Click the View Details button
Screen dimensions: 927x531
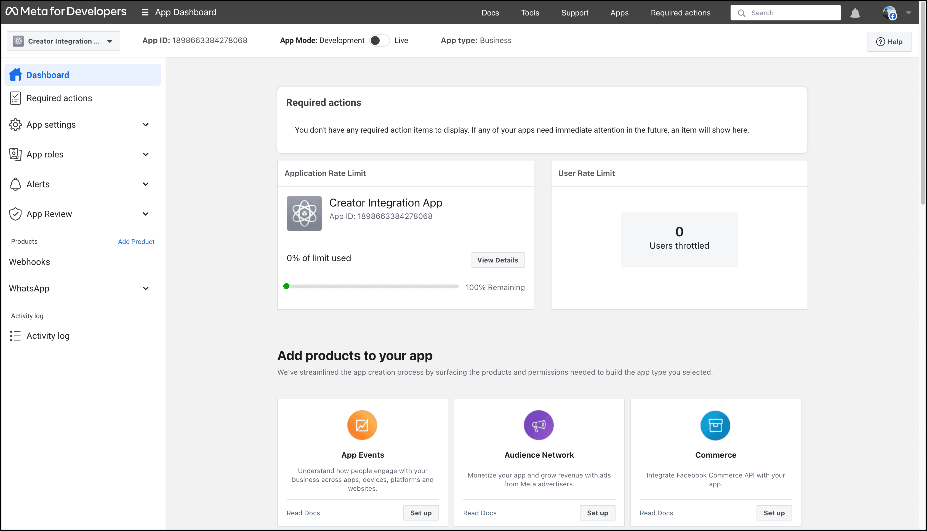[x=497, y=260]
